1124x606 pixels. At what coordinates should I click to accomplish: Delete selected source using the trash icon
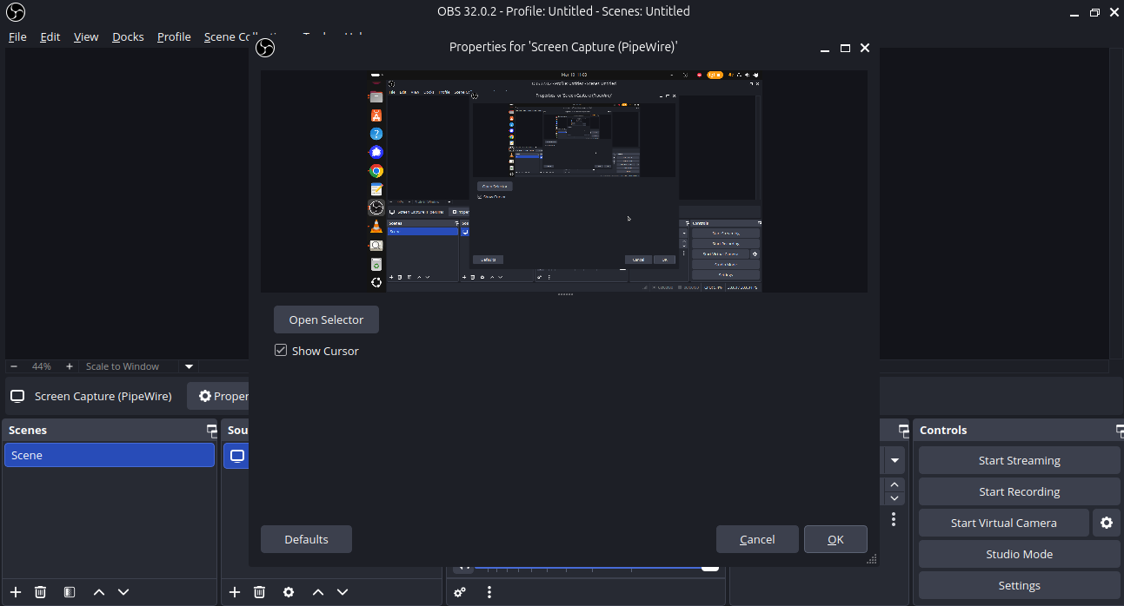click(x=259, y=592)
